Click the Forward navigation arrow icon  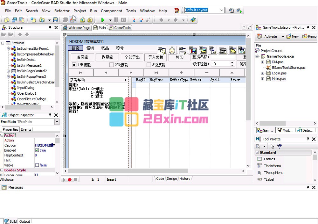coord(176,20)
